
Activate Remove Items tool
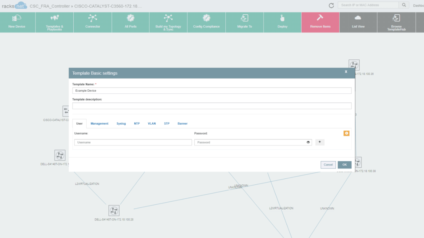(320, 22)
